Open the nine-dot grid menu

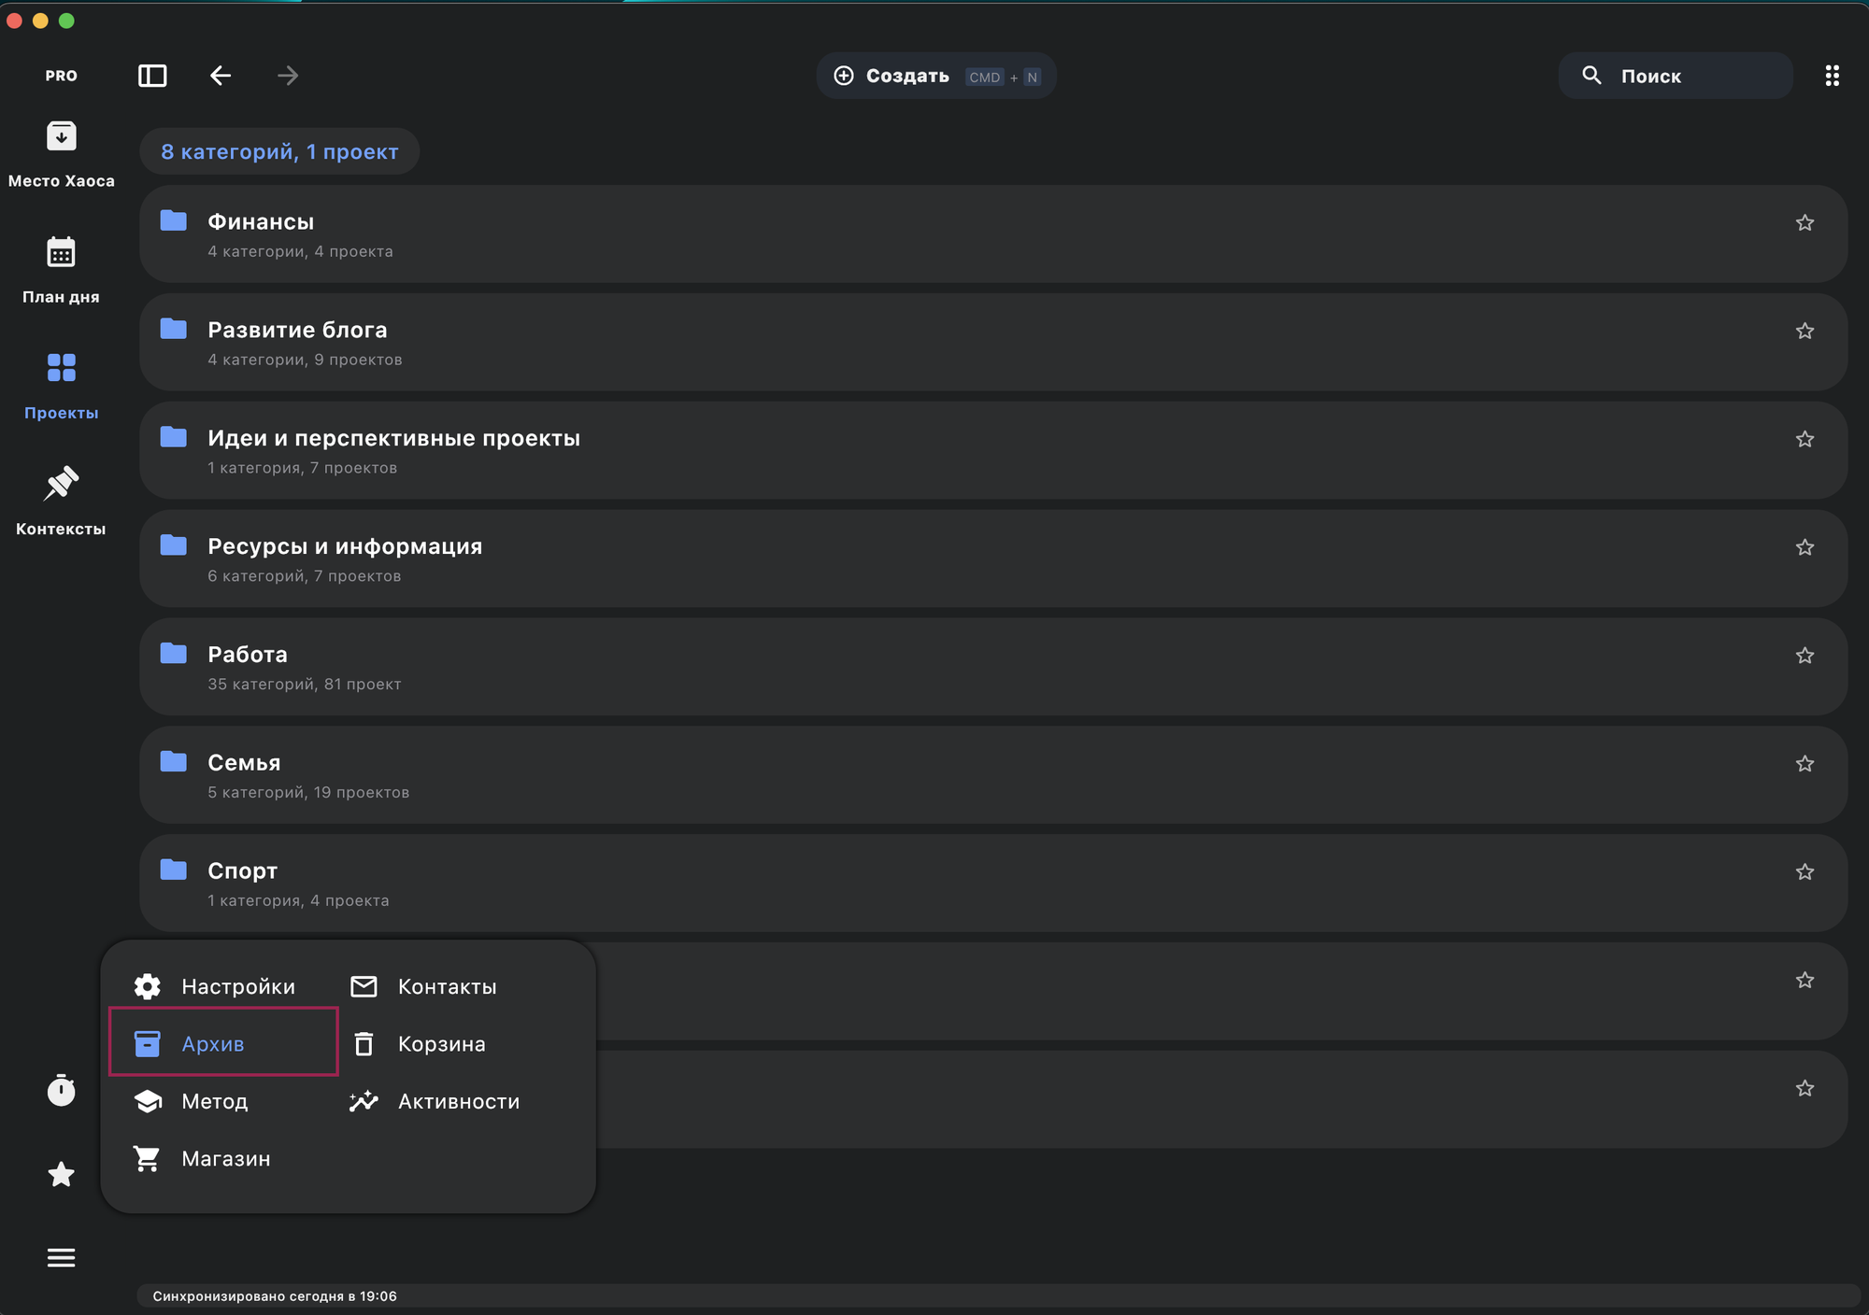(1832, 76)
